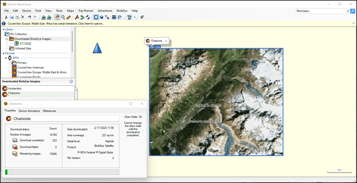Select CourseView Europe, Middle East & Africa
Screen dimensions: 357x183
click(40, 72)
